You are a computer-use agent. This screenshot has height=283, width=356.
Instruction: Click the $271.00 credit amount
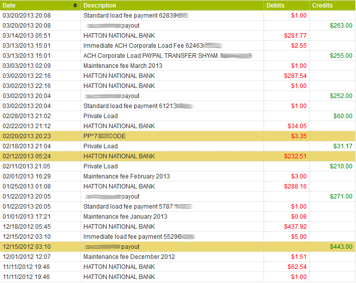(341, 197)
